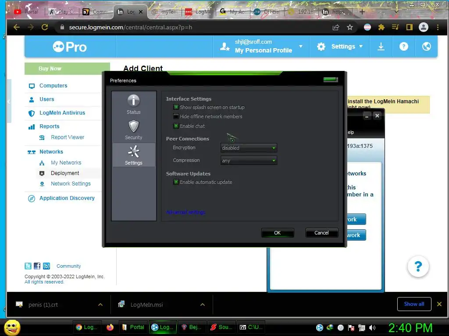Open the Advanced settings link

(x=185, y=212)
